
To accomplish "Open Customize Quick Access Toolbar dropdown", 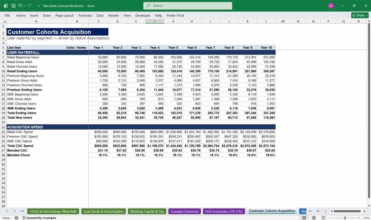I will [x=39, y=6].
